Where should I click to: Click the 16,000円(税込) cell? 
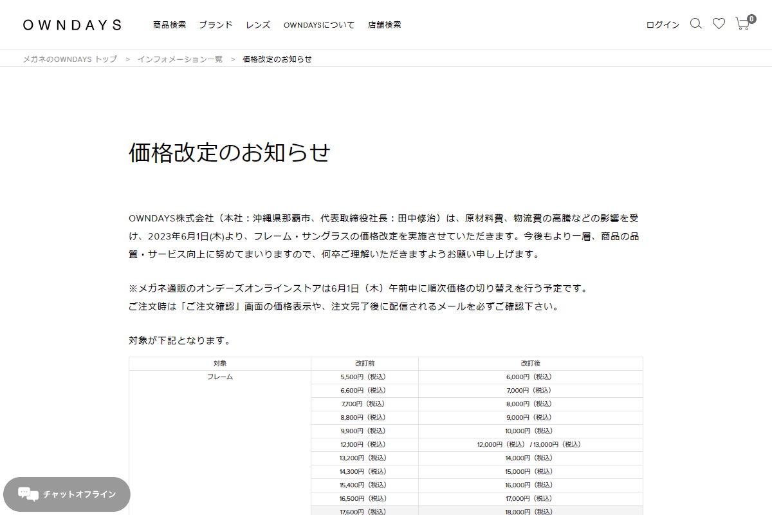(x=531, y=485)
